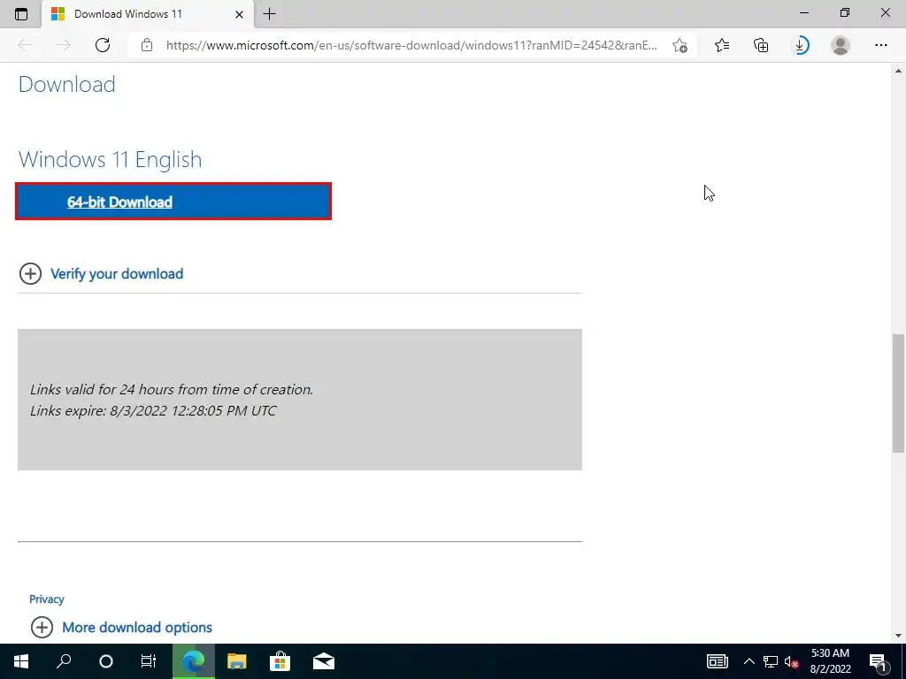Open Mail app from the taskbar

pos(324,661)
